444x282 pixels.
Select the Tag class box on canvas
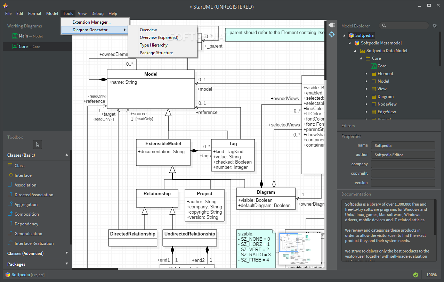point(233,155)
